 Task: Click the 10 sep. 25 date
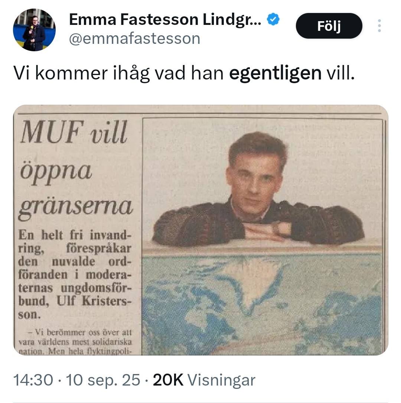click(x=103, y=380)
